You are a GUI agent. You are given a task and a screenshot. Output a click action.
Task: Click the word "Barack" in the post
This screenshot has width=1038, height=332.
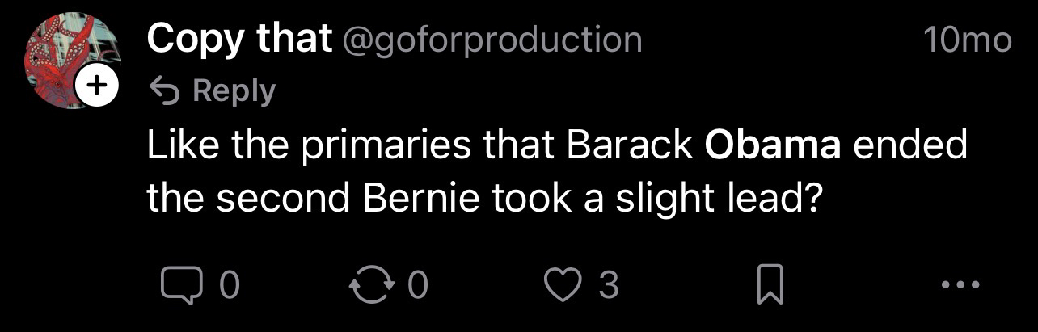click(x=630, y=146)
